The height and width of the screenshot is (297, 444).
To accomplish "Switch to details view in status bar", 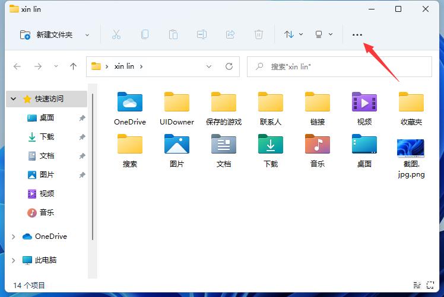I will point(417,285).
